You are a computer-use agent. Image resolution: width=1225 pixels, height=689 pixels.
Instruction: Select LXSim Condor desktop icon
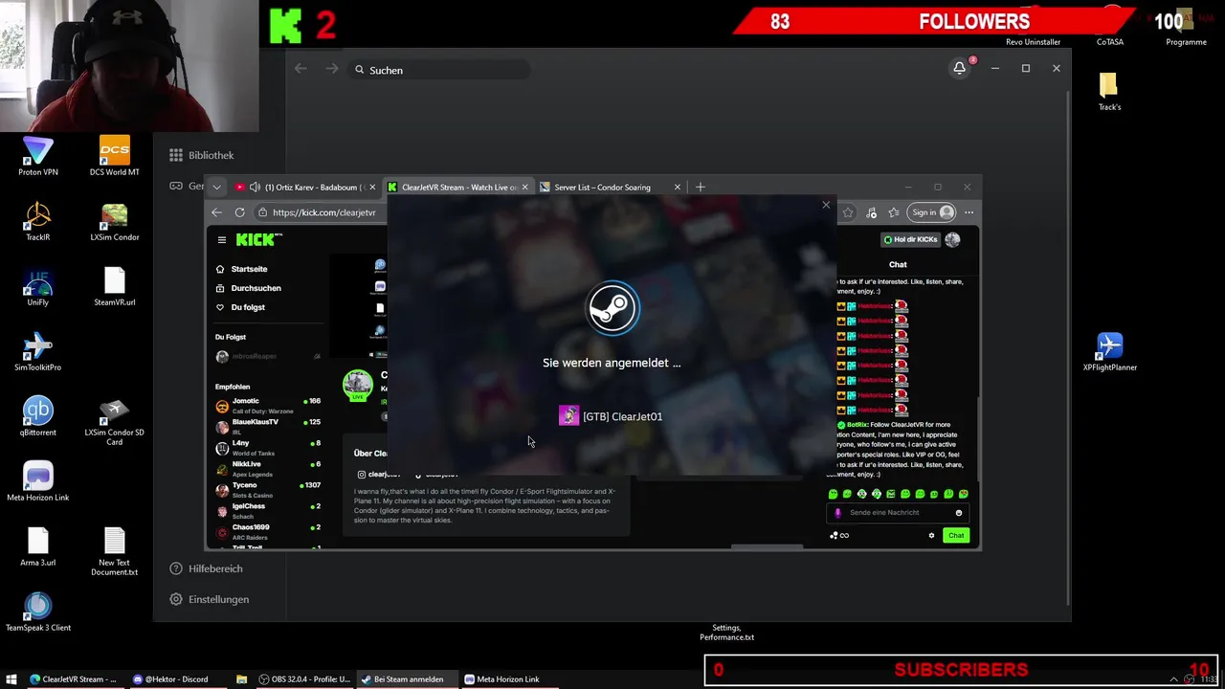pos(115,221)
